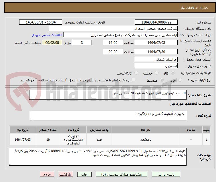This screenshot has width=216, height=182.
Task: Click the buyer name field شرکت مجتمع صنعتی اسفراین
Action: pos(113,29)
